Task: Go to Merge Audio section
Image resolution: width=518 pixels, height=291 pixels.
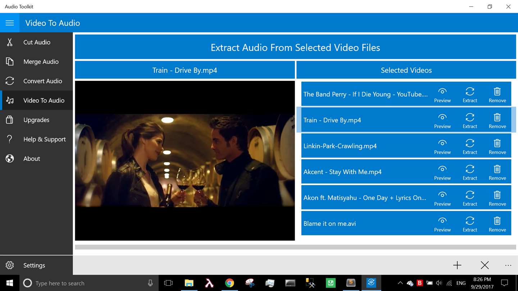Action: pos(36,62)
